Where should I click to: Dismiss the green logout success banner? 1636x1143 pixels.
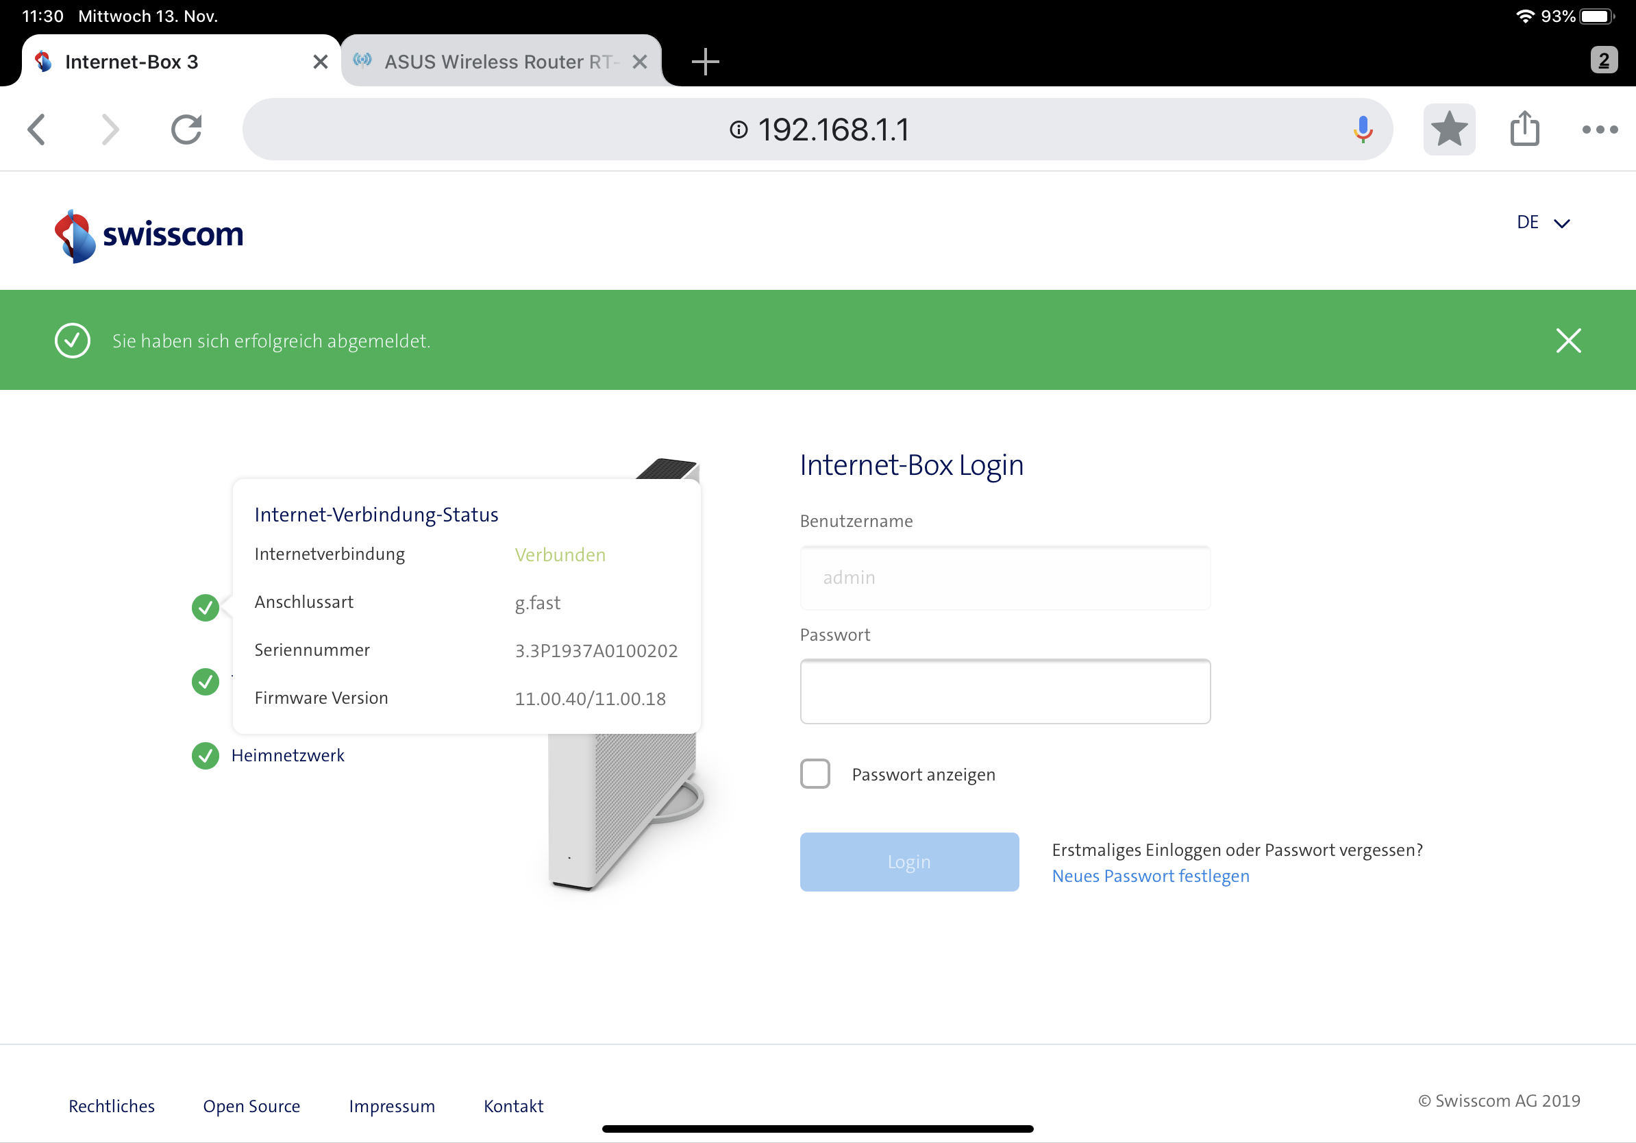point(1567,341)
